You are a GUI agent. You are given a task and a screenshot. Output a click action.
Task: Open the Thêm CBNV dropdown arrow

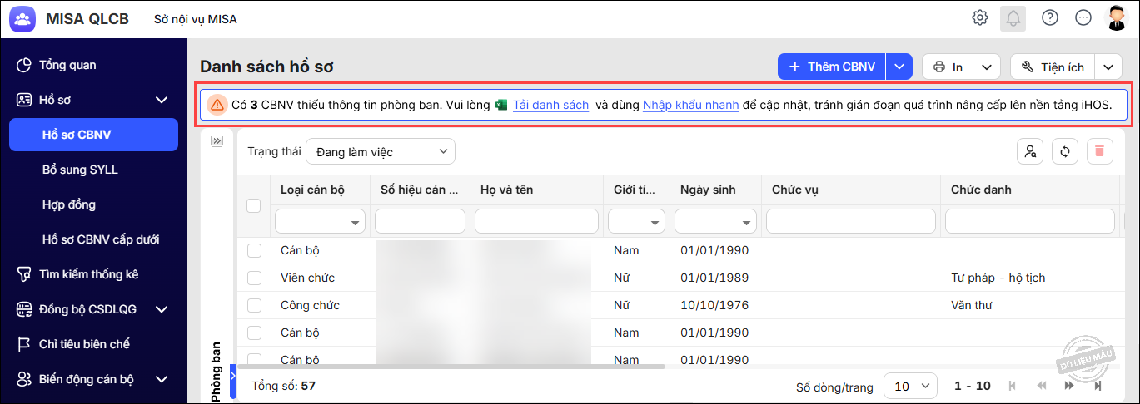click(899, 67)
